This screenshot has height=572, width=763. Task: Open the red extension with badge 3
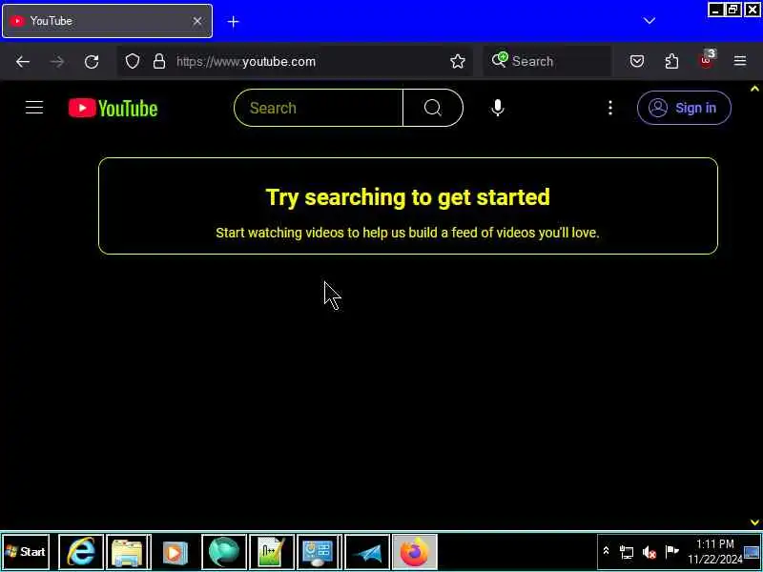pos(707,60)
